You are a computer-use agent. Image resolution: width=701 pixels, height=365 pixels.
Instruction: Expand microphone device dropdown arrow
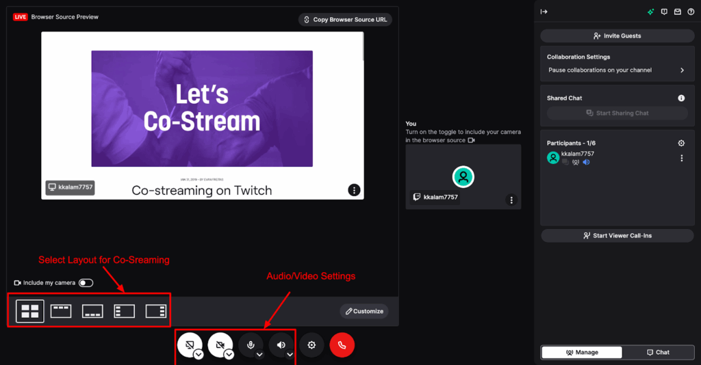click(x=259, y=355)
